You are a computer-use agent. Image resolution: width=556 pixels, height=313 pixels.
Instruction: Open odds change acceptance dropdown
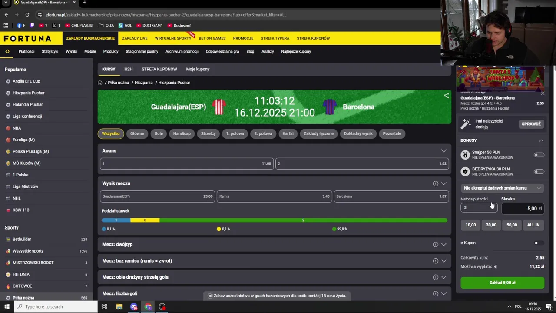point(502,188)
